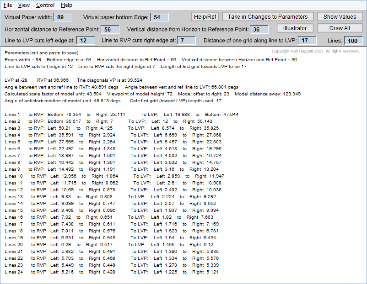Edit Line to RVP right edge field
This screenshot has height=284, width=367.
(x=186, y=40)
